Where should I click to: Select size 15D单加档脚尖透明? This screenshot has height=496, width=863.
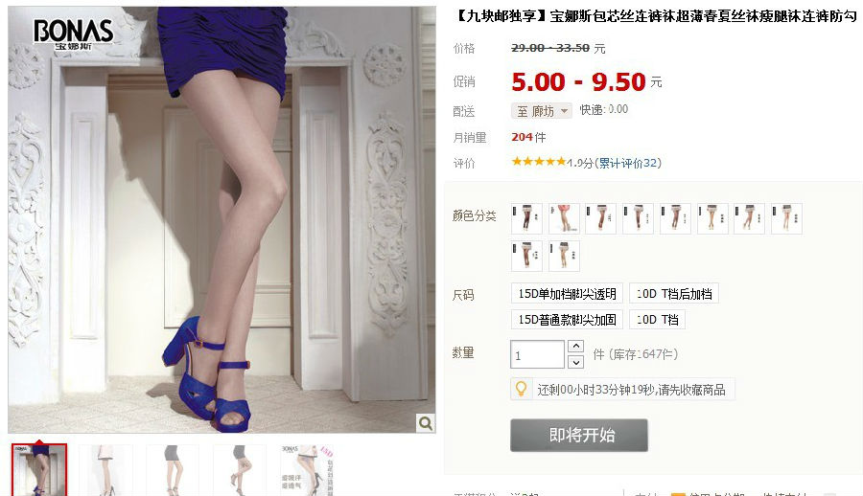click(x=567, y=294)
